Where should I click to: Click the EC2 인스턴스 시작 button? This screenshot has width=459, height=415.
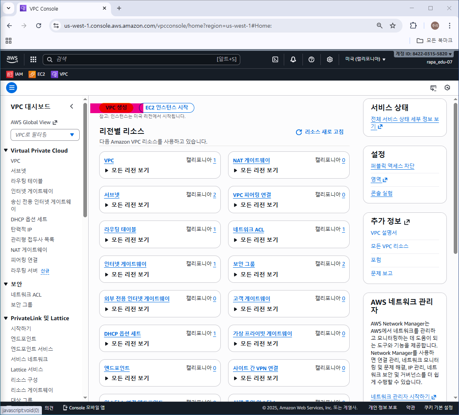167,107
